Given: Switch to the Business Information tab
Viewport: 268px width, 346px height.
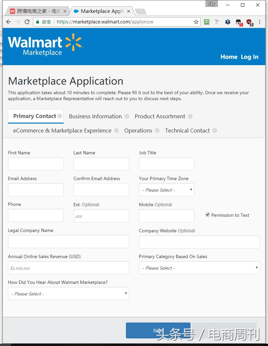Looking at the screenshot, I should tap(95, 116).
